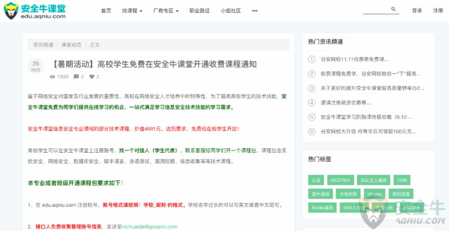This screenshot has height=231, width=449.
Task: Click the 正文 breadcrumb text
Action: pyautogui.click(x=95, y=45)
